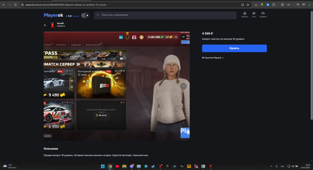Viewport: 313px width, 170px height.
Task: Open the blue circular sync extension
Action: pos(268,5)
